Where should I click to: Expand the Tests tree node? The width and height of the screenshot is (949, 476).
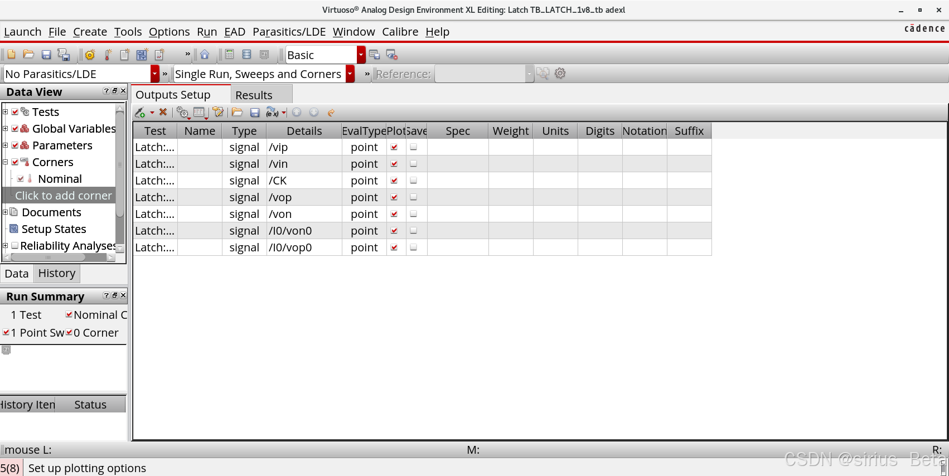tap(5, 112)
